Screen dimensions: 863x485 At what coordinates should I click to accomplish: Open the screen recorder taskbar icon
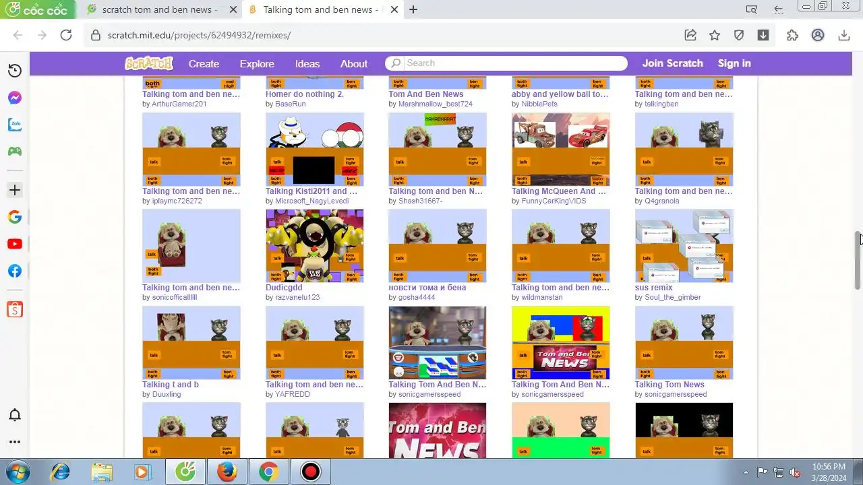[310, 472]
